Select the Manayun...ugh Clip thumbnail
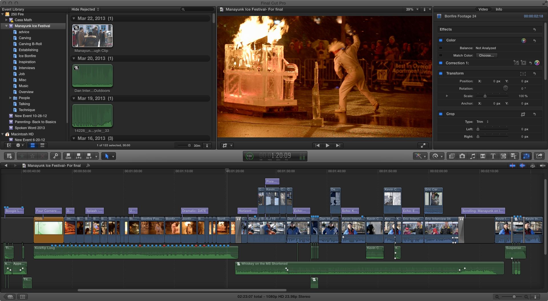 (92, 36)
